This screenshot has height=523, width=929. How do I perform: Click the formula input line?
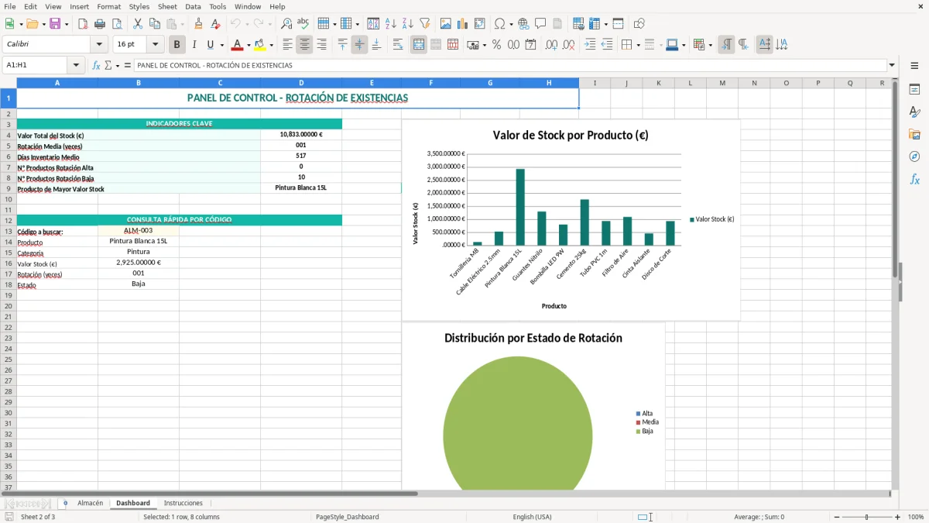click(510, 65)
